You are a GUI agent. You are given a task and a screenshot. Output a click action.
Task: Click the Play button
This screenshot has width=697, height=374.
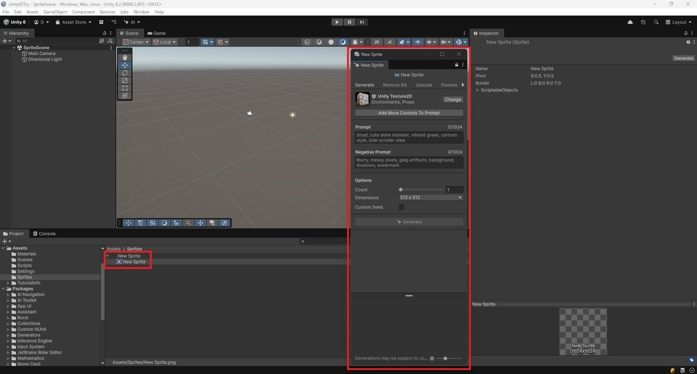(337, 22)
